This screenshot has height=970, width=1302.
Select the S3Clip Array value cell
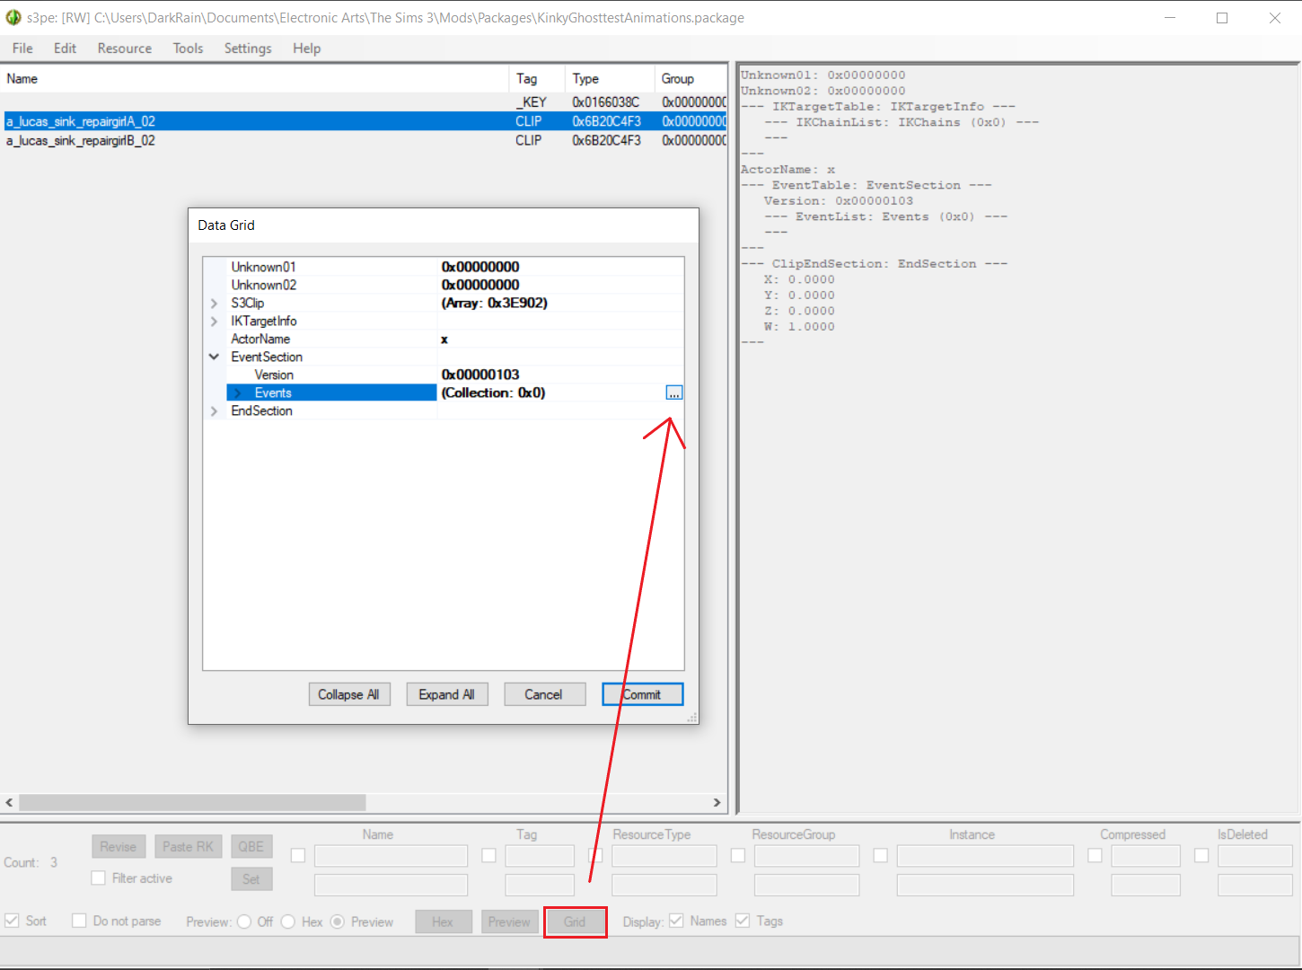coord(560,303)
